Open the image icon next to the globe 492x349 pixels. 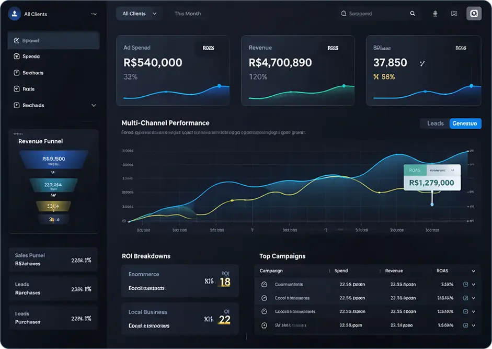[x=454, y=14]
